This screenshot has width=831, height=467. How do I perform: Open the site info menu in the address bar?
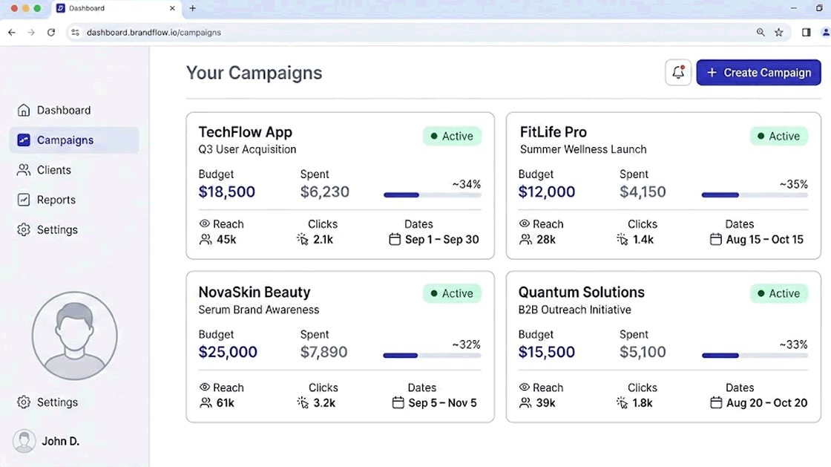(x=74, y=33)
